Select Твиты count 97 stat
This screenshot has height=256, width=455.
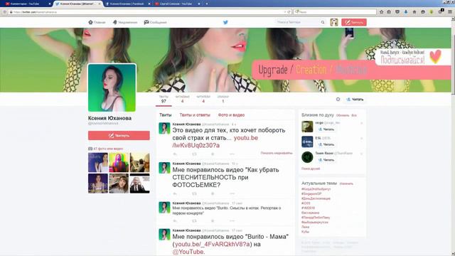[x=164, y=100]
